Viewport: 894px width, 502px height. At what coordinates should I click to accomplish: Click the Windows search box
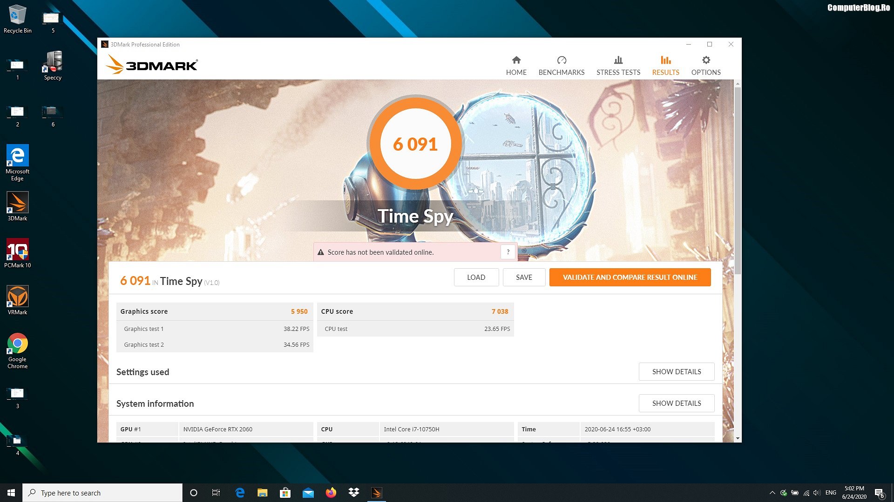pos(102,493)
